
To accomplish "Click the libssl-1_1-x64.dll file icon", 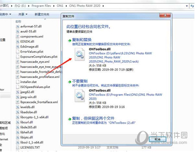I will click(18, 143).
